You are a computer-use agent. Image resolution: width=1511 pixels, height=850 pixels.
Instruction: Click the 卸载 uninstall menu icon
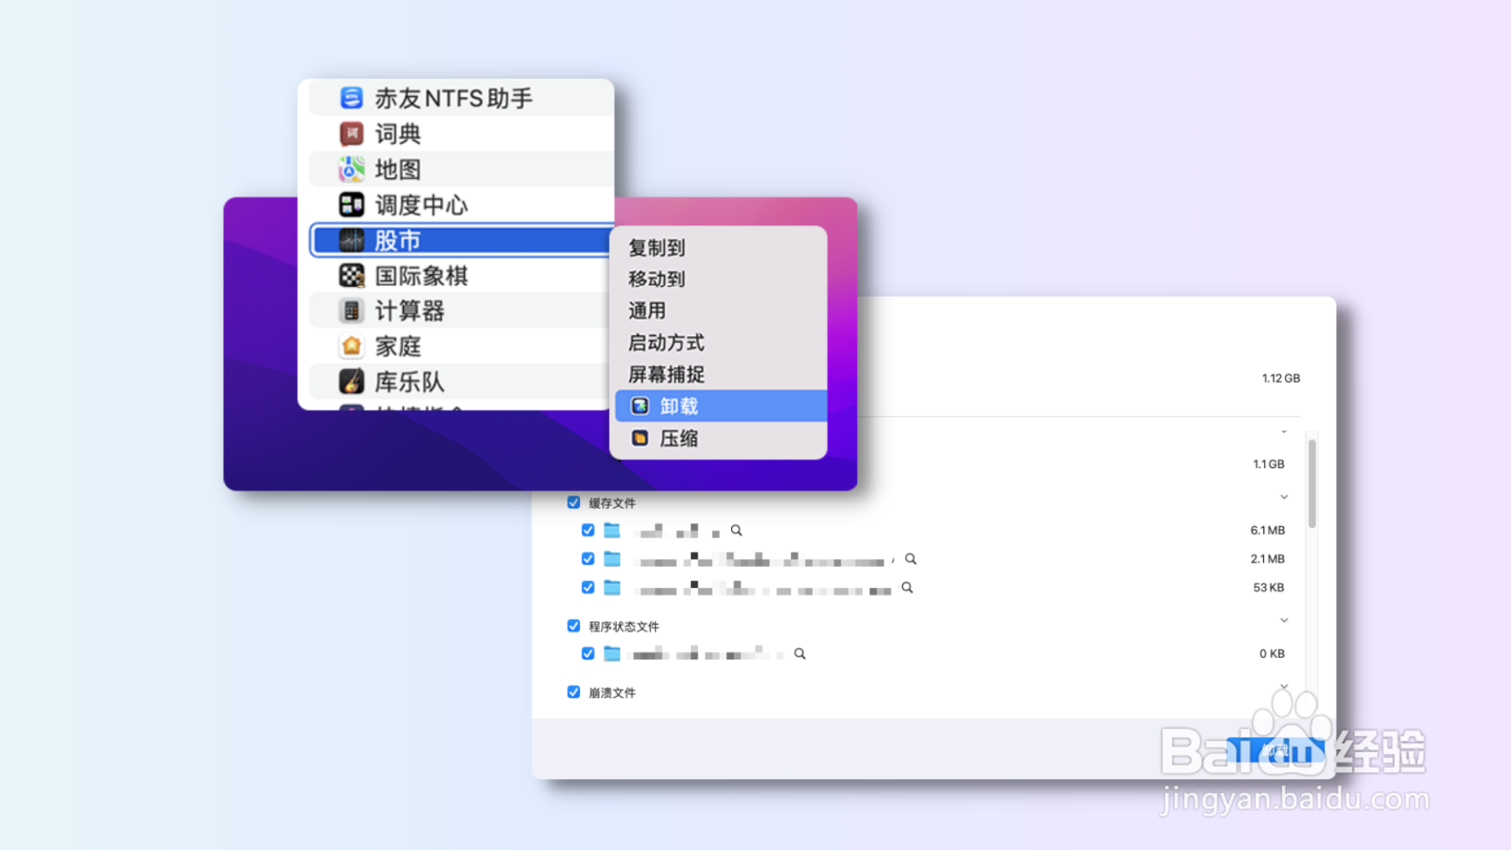pyautogui.click(x=640, y=406)
